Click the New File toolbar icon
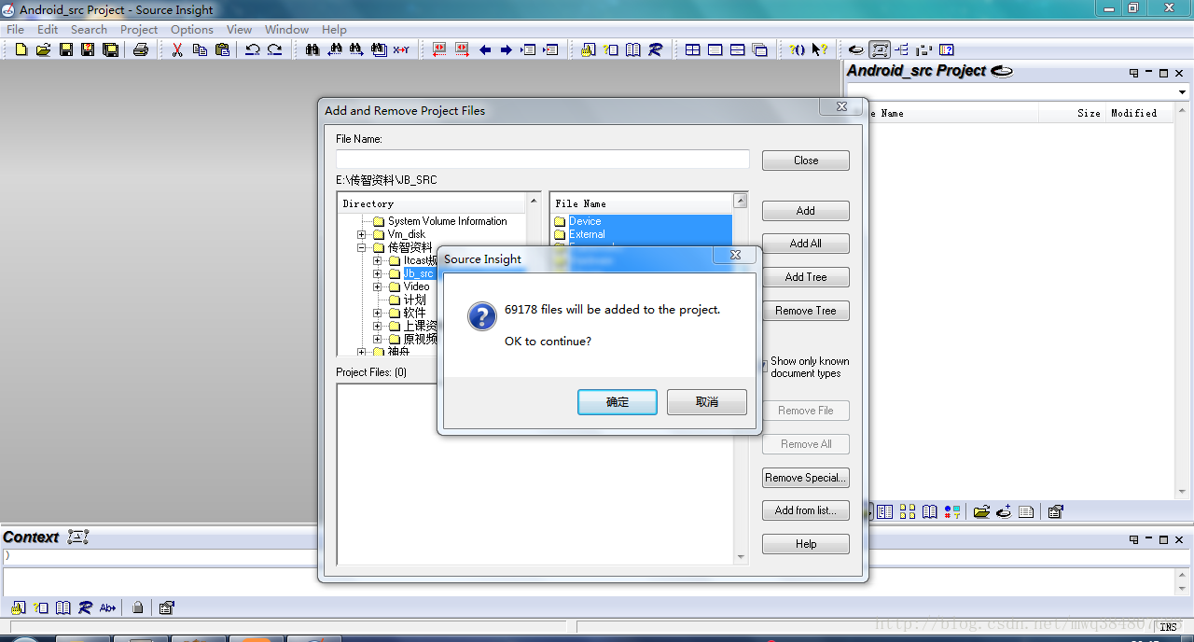This screenshot has width=1194, height=642. pos(21,49)
